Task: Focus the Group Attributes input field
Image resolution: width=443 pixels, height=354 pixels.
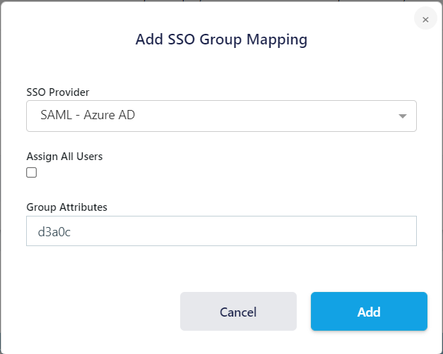Action: point(220,231)
